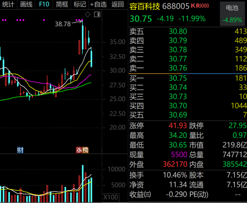Select the 画线 drawing tool

[26, 4]
